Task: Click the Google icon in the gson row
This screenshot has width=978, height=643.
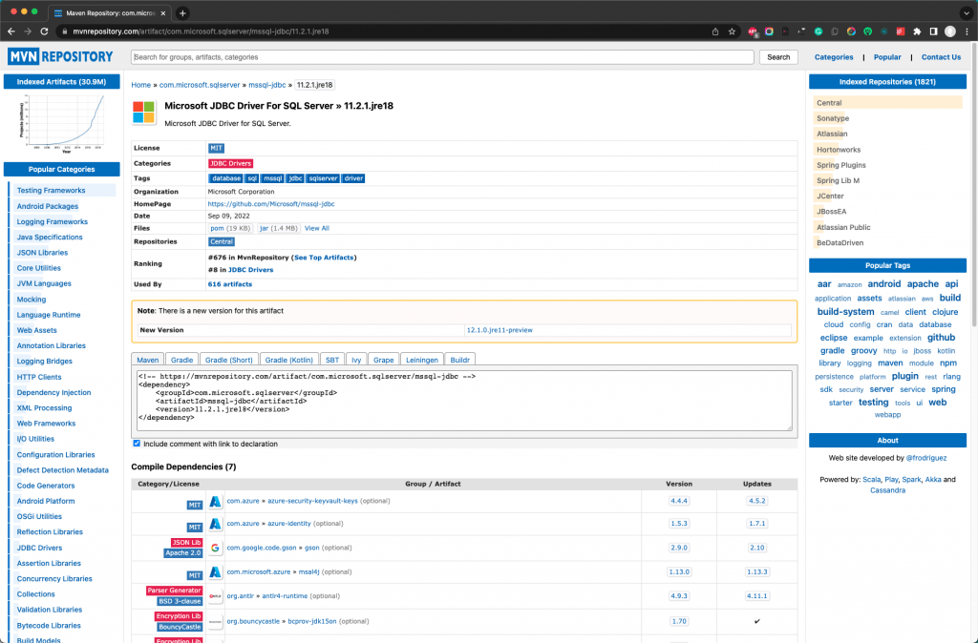Action: [x=215, y=548]
